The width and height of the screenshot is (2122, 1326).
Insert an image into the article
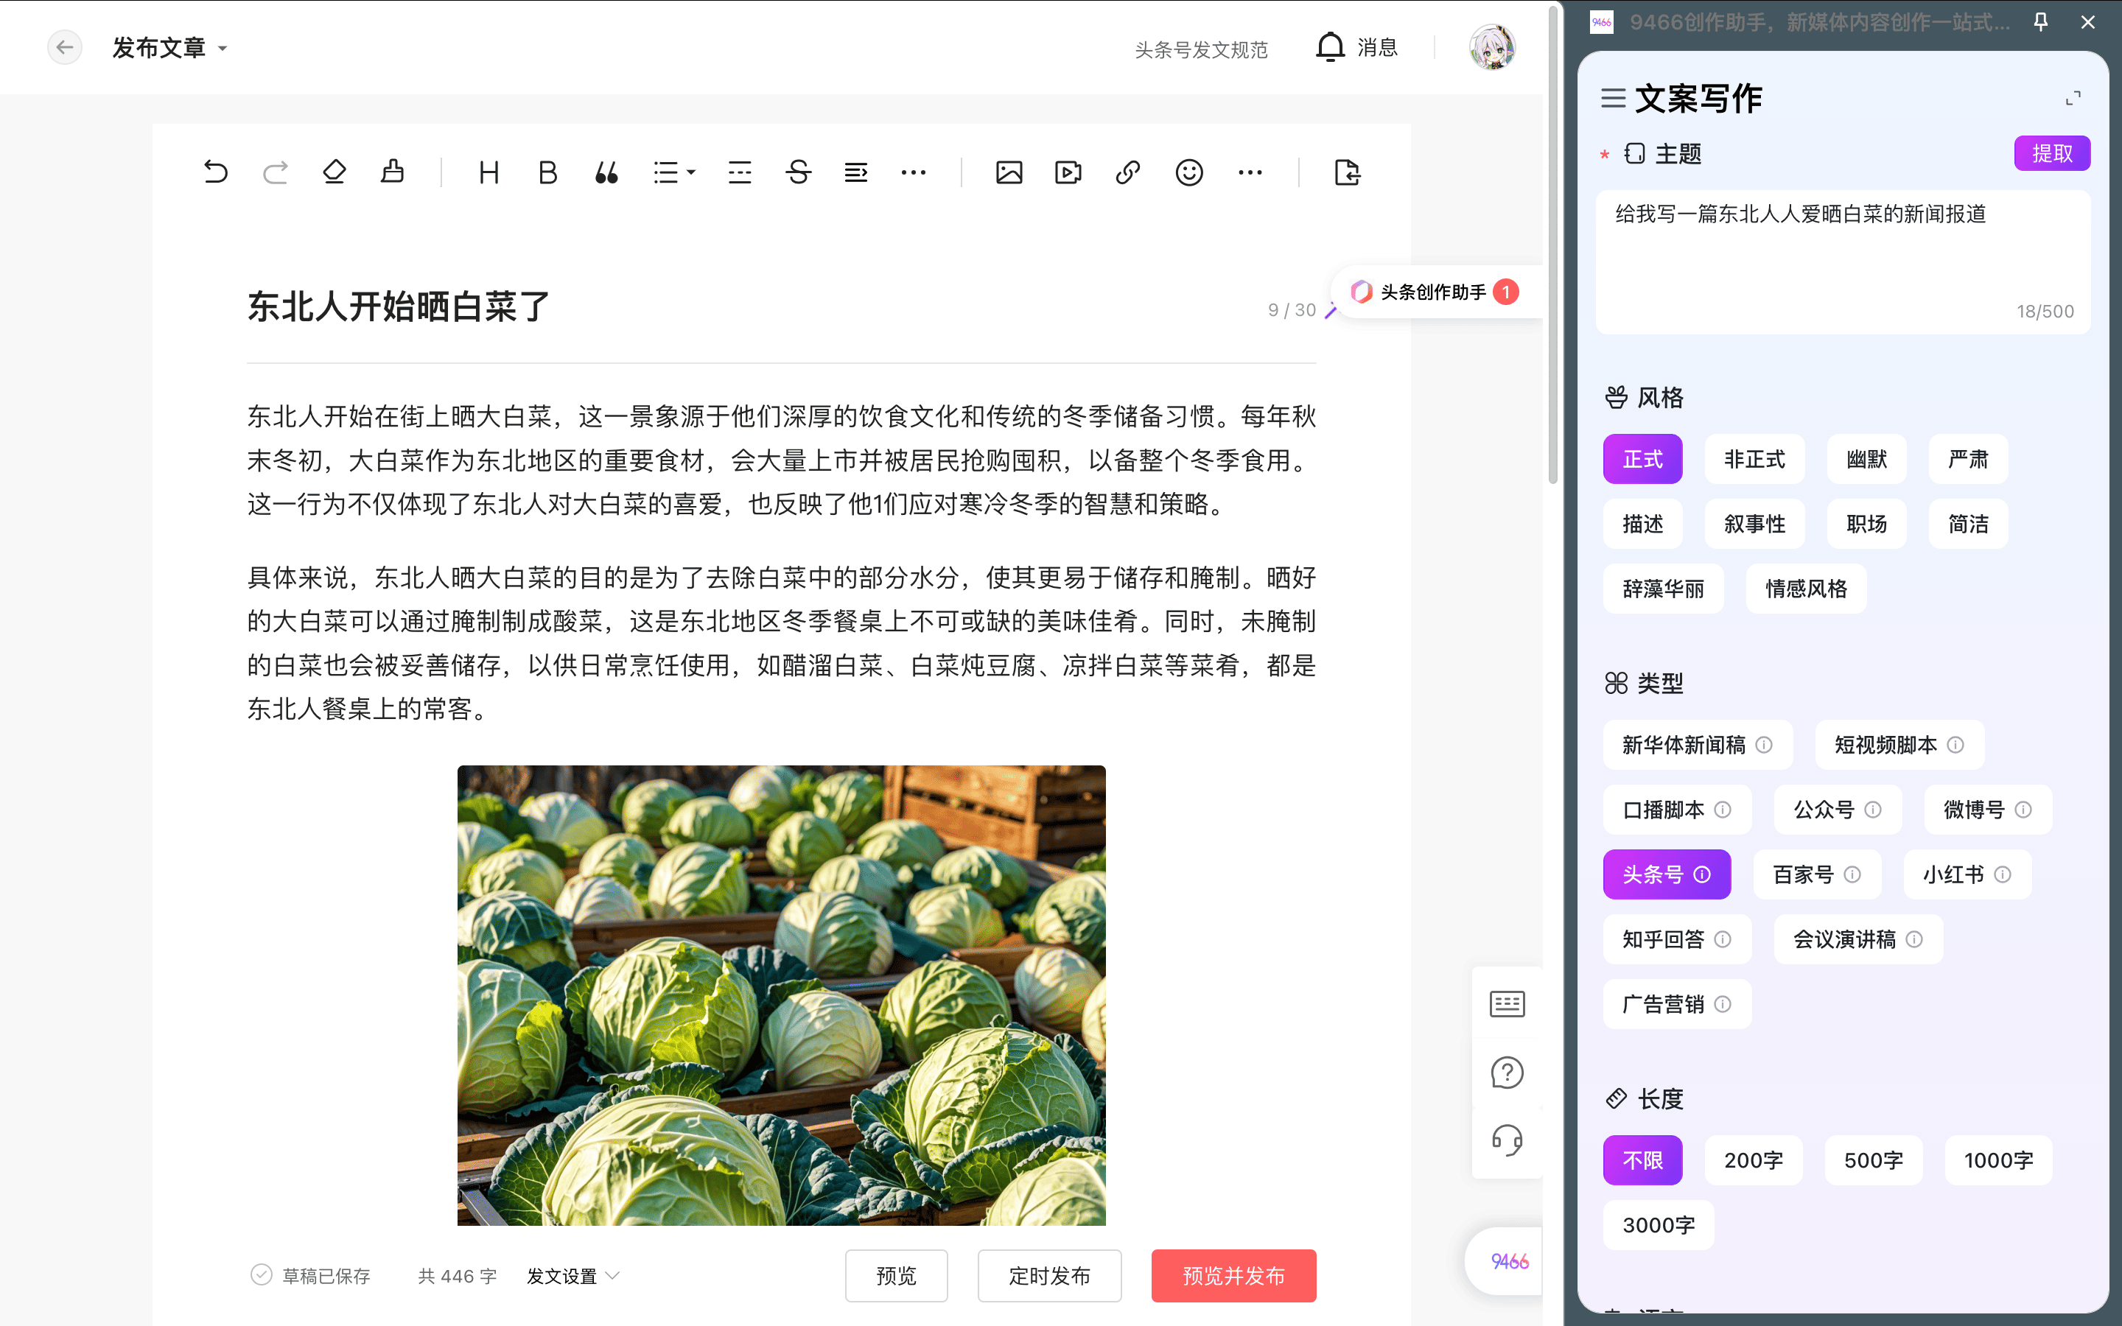[x=1009, y=172]
